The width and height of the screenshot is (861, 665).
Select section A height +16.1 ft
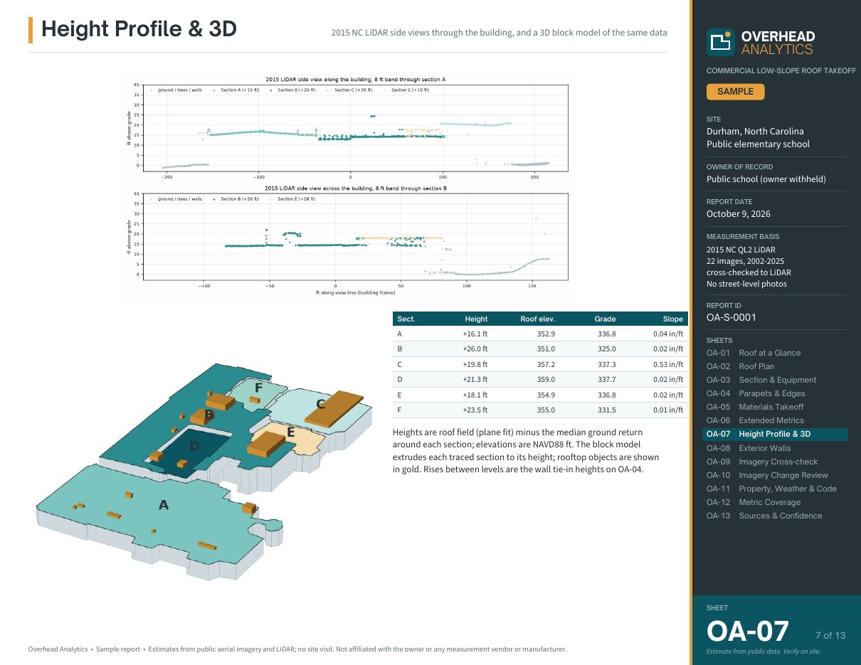pyautogui.click(x=475, y=334)
